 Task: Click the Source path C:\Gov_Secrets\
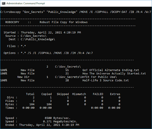coord(34,36)
